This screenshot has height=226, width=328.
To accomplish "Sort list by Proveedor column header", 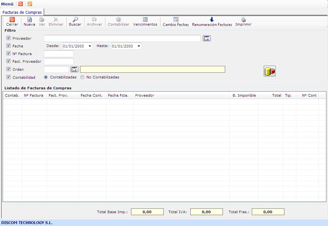I will (x=144, y=96).
